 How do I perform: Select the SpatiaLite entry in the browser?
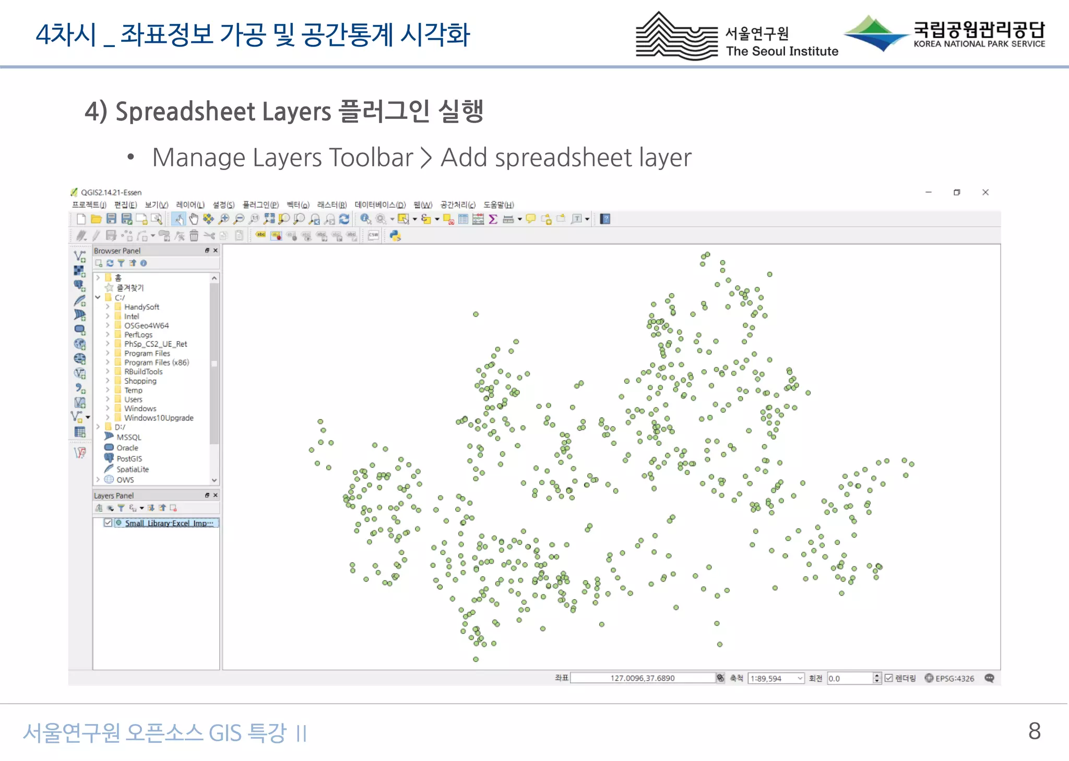pyautogui.click(x=133, y=469)
